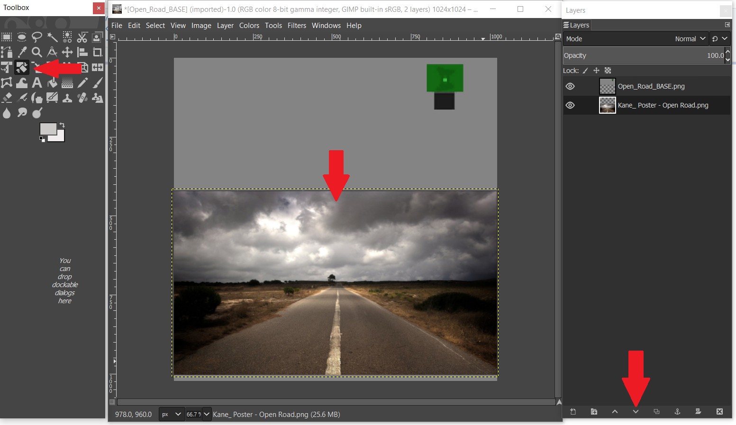736x425 pixels.
Task: Hide the Open_Road_BASE.png layer
Action: 570,86
